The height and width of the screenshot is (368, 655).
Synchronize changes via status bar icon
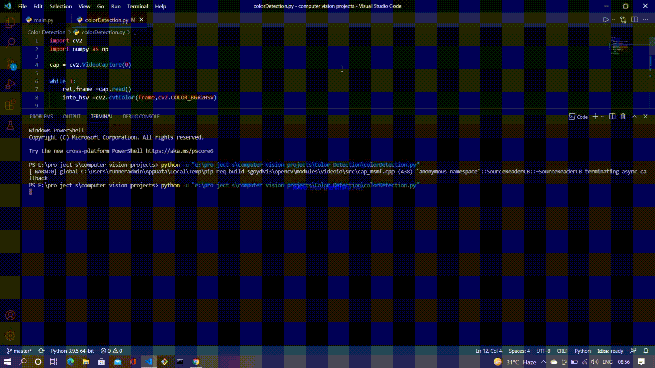pos(41,351)
